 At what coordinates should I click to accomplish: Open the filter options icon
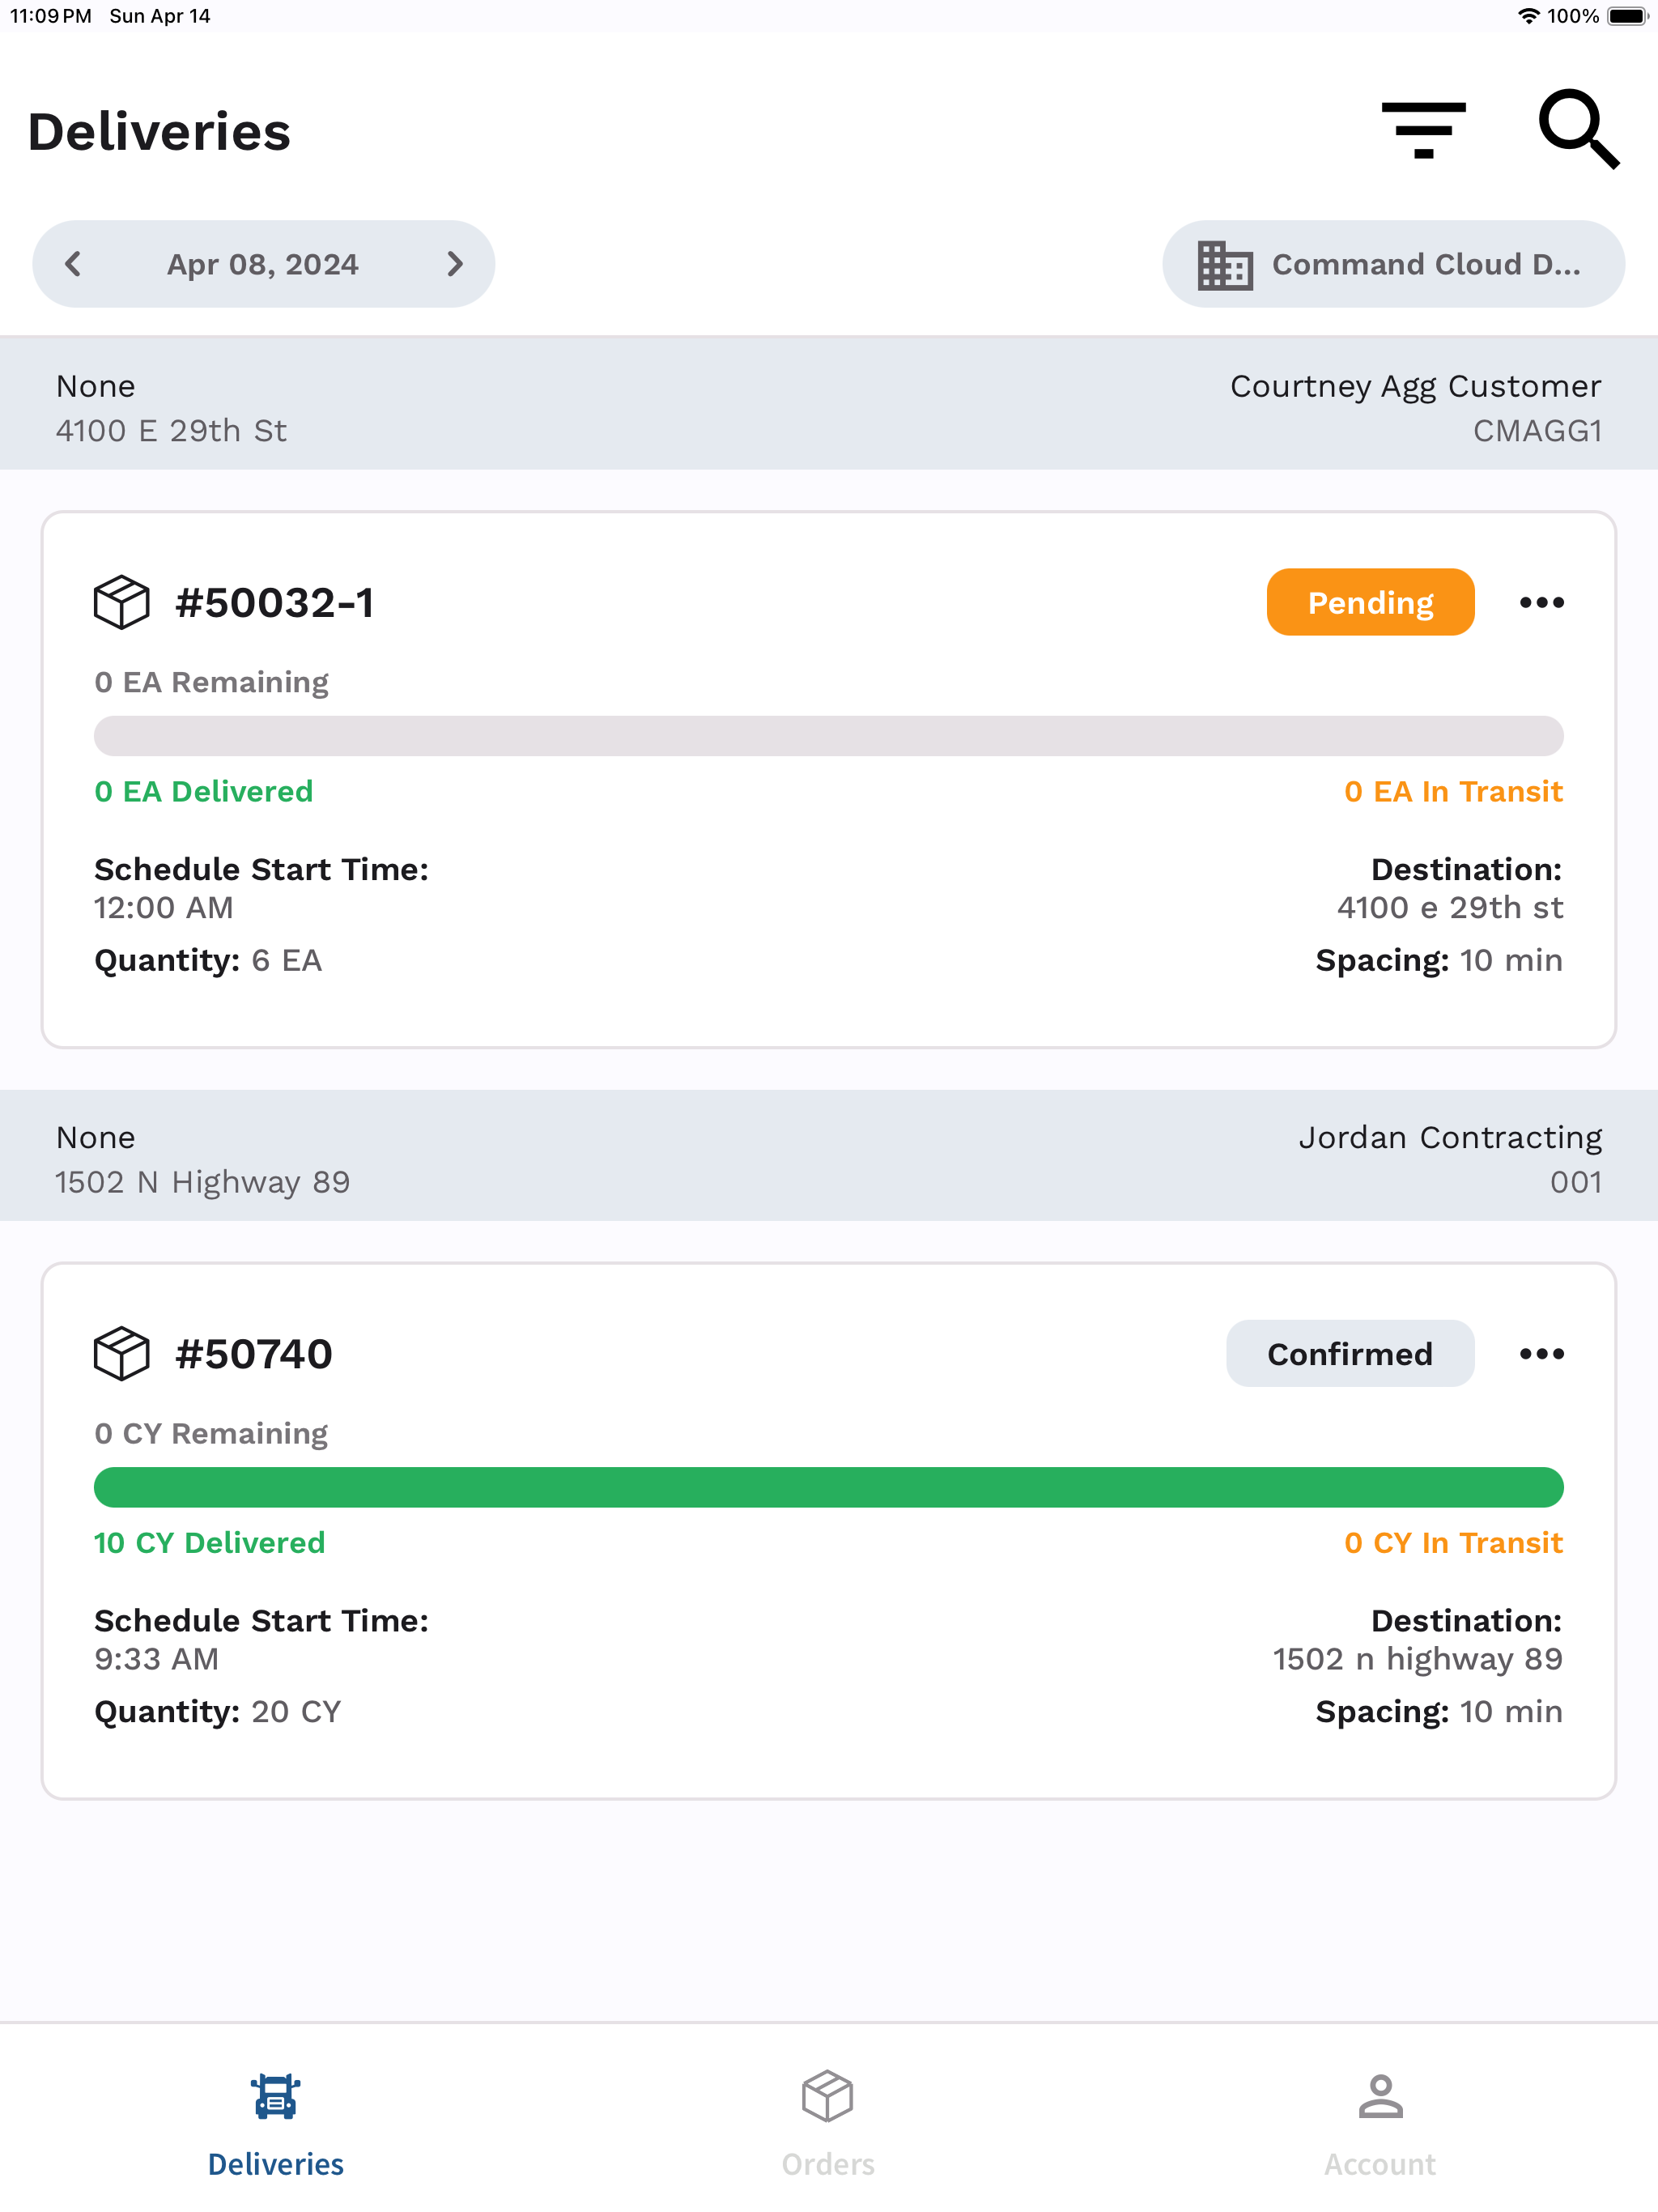coord(1423,130)
